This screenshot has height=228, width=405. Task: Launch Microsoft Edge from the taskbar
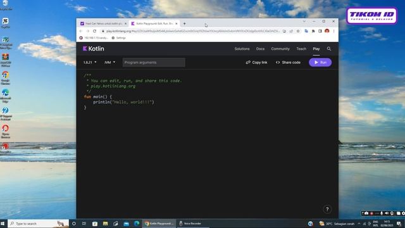137,224
